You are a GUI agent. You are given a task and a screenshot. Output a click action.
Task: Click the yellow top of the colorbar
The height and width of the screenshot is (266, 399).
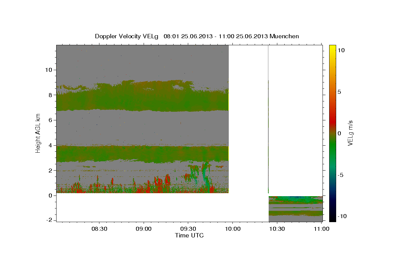(x=332, y=48)
